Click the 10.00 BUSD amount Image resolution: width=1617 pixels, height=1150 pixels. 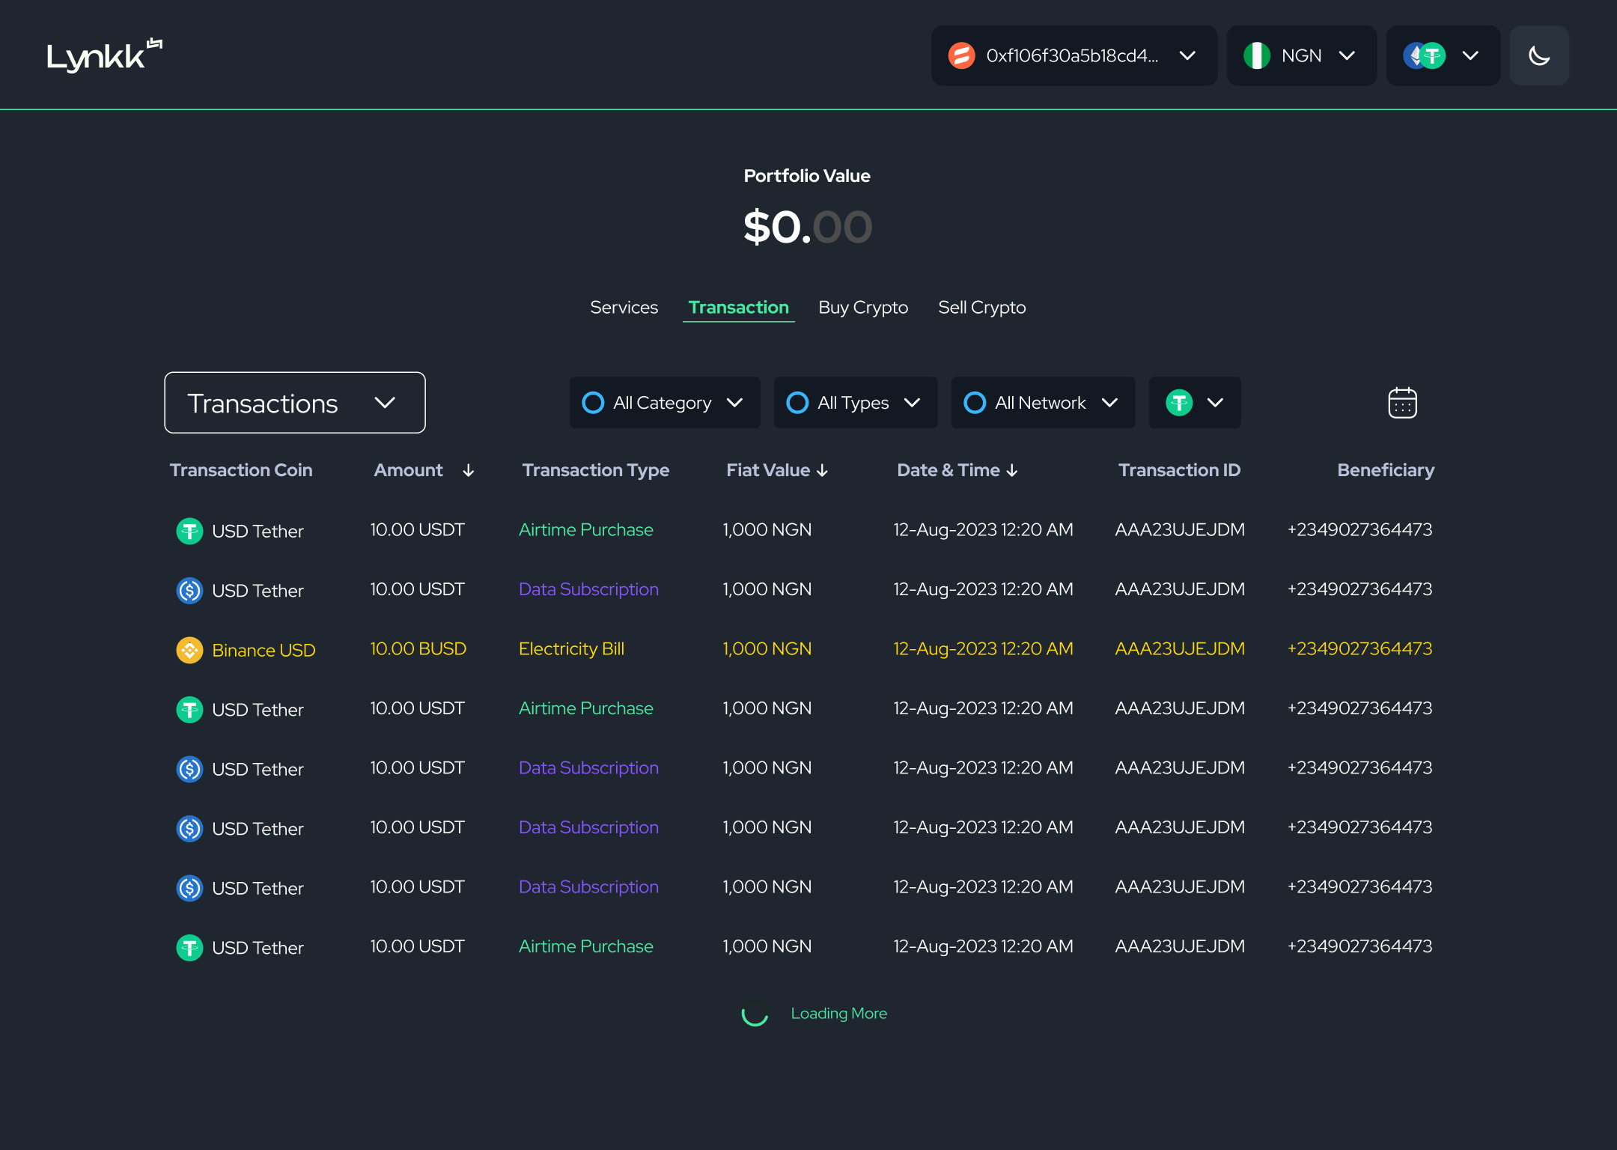[x=418, y=648]
